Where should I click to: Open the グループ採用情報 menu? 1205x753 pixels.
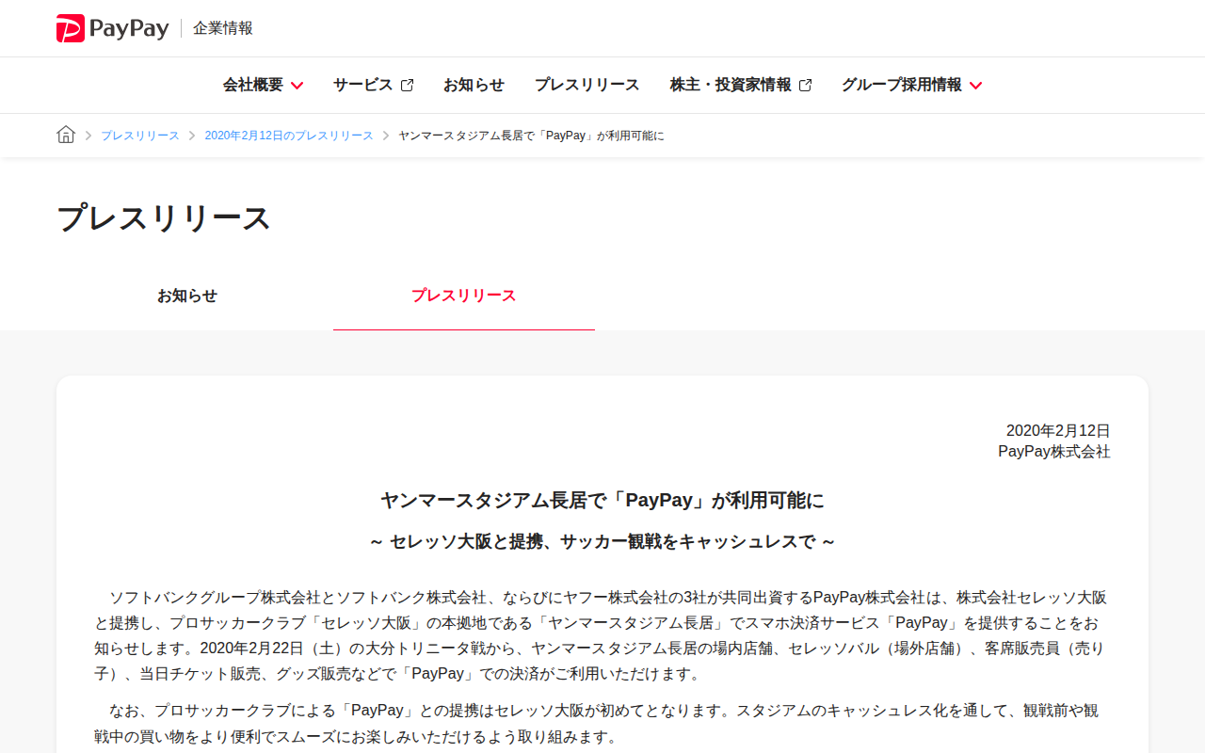[902, 85]
